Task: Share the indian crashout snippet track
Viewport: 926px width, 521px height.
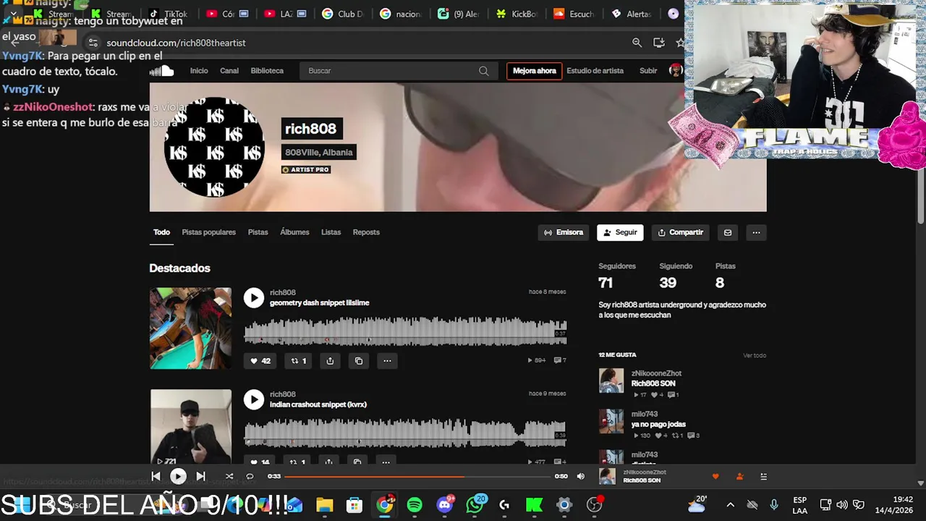Action: click(329, 461)
